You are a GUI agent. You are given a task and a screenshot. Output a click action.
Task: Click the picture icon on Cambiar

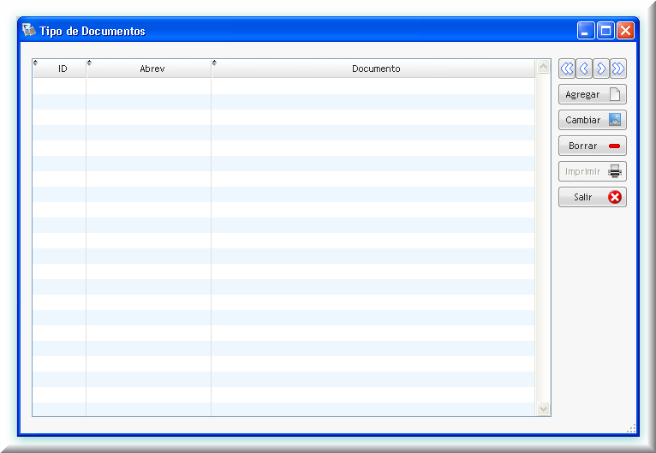pos(615,120)
